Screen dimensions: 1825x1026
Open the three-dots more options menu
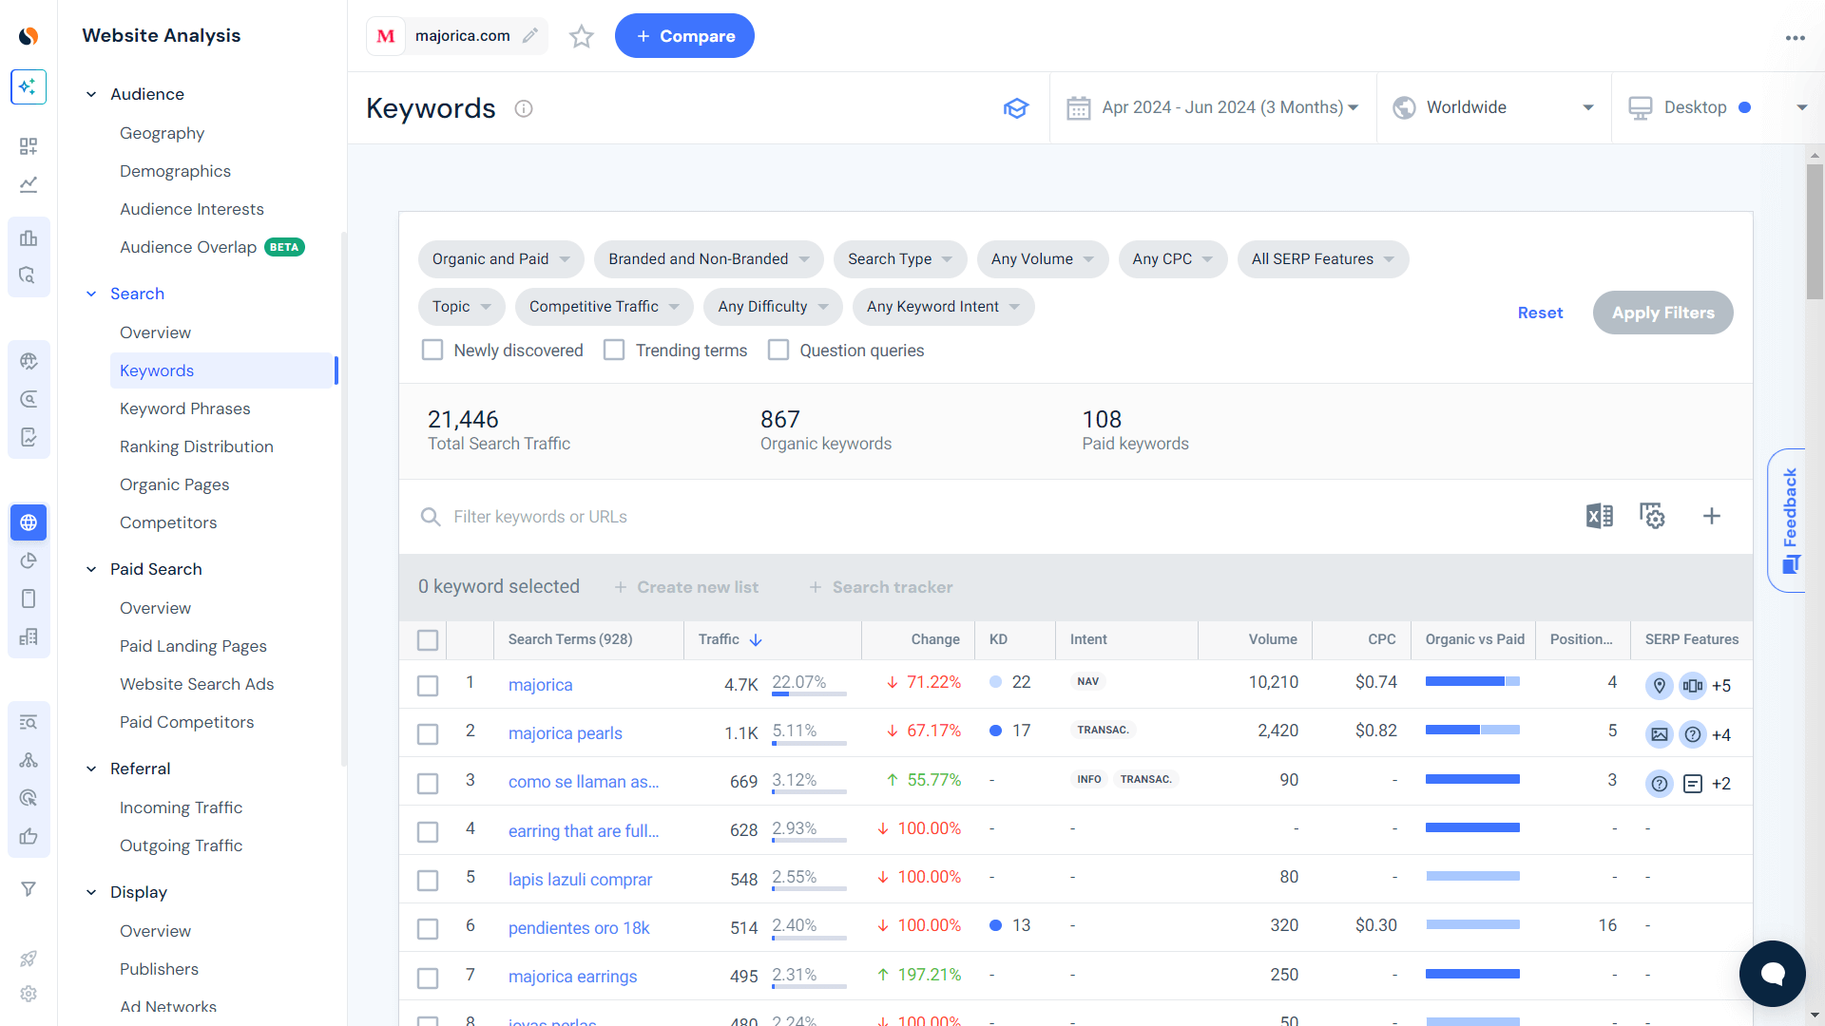tap(1795, 38)
